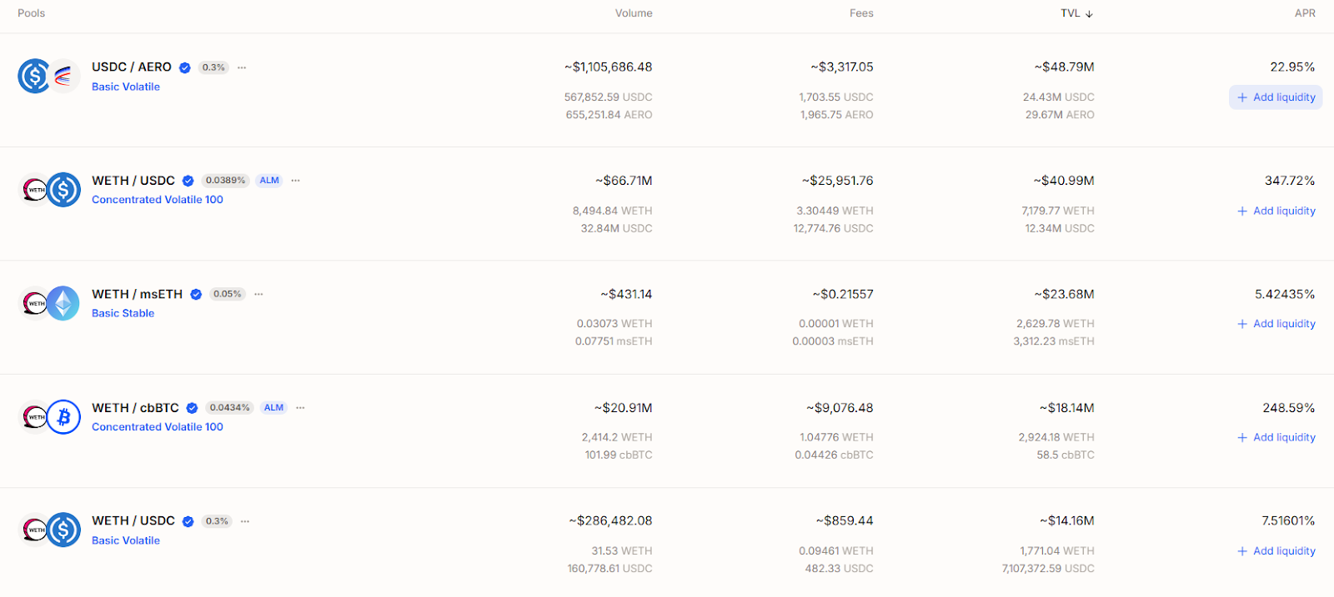The image size is (1334, 597).
Task: Sort pools by Fees column header
Action: [861, 13]
